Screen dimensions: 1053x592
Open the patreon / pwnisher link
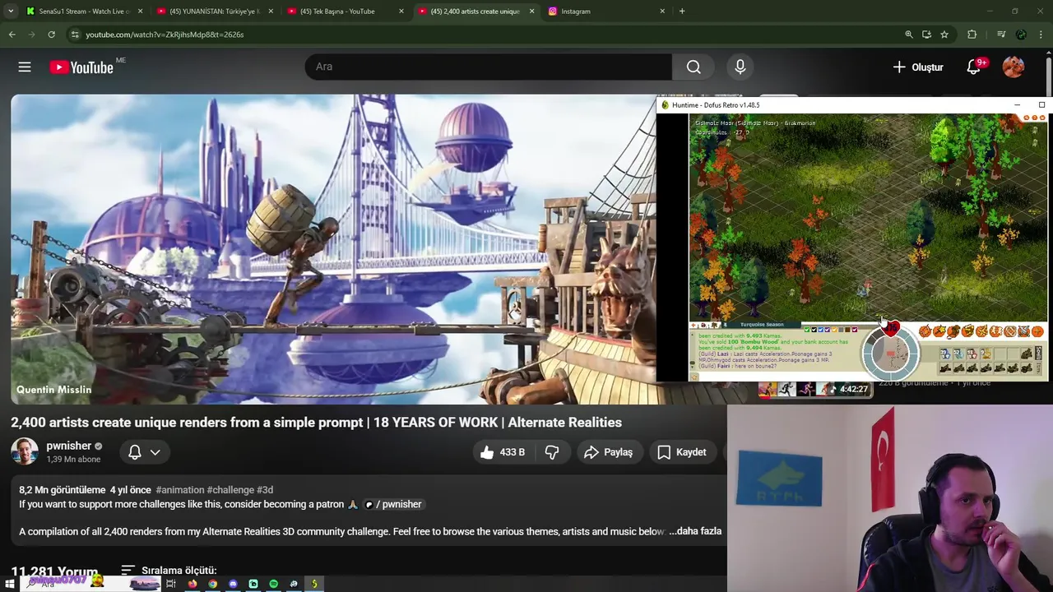click(393, 504)
